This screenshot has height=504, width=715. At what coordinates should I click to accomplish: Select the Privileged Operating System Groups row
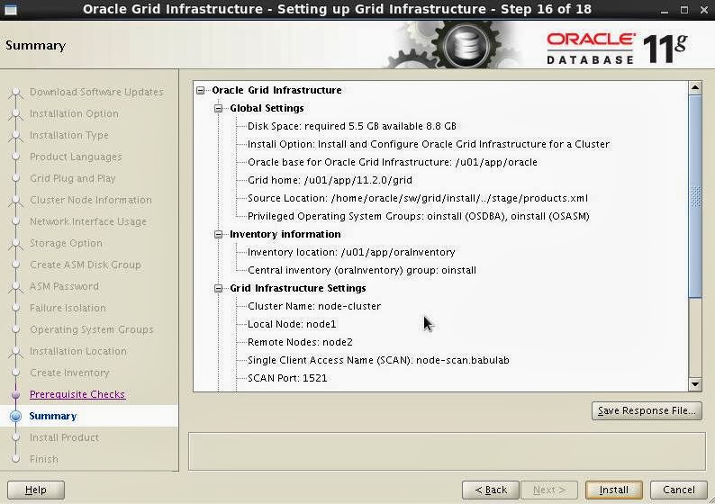[x=418, y=217]
